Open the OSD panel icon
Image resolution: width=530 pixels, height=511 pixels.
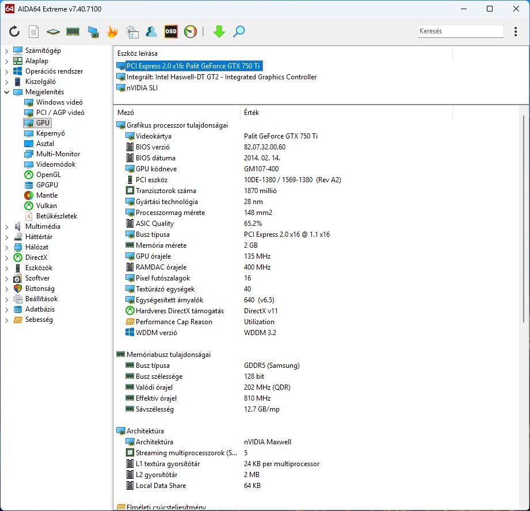tap(171, 32)
